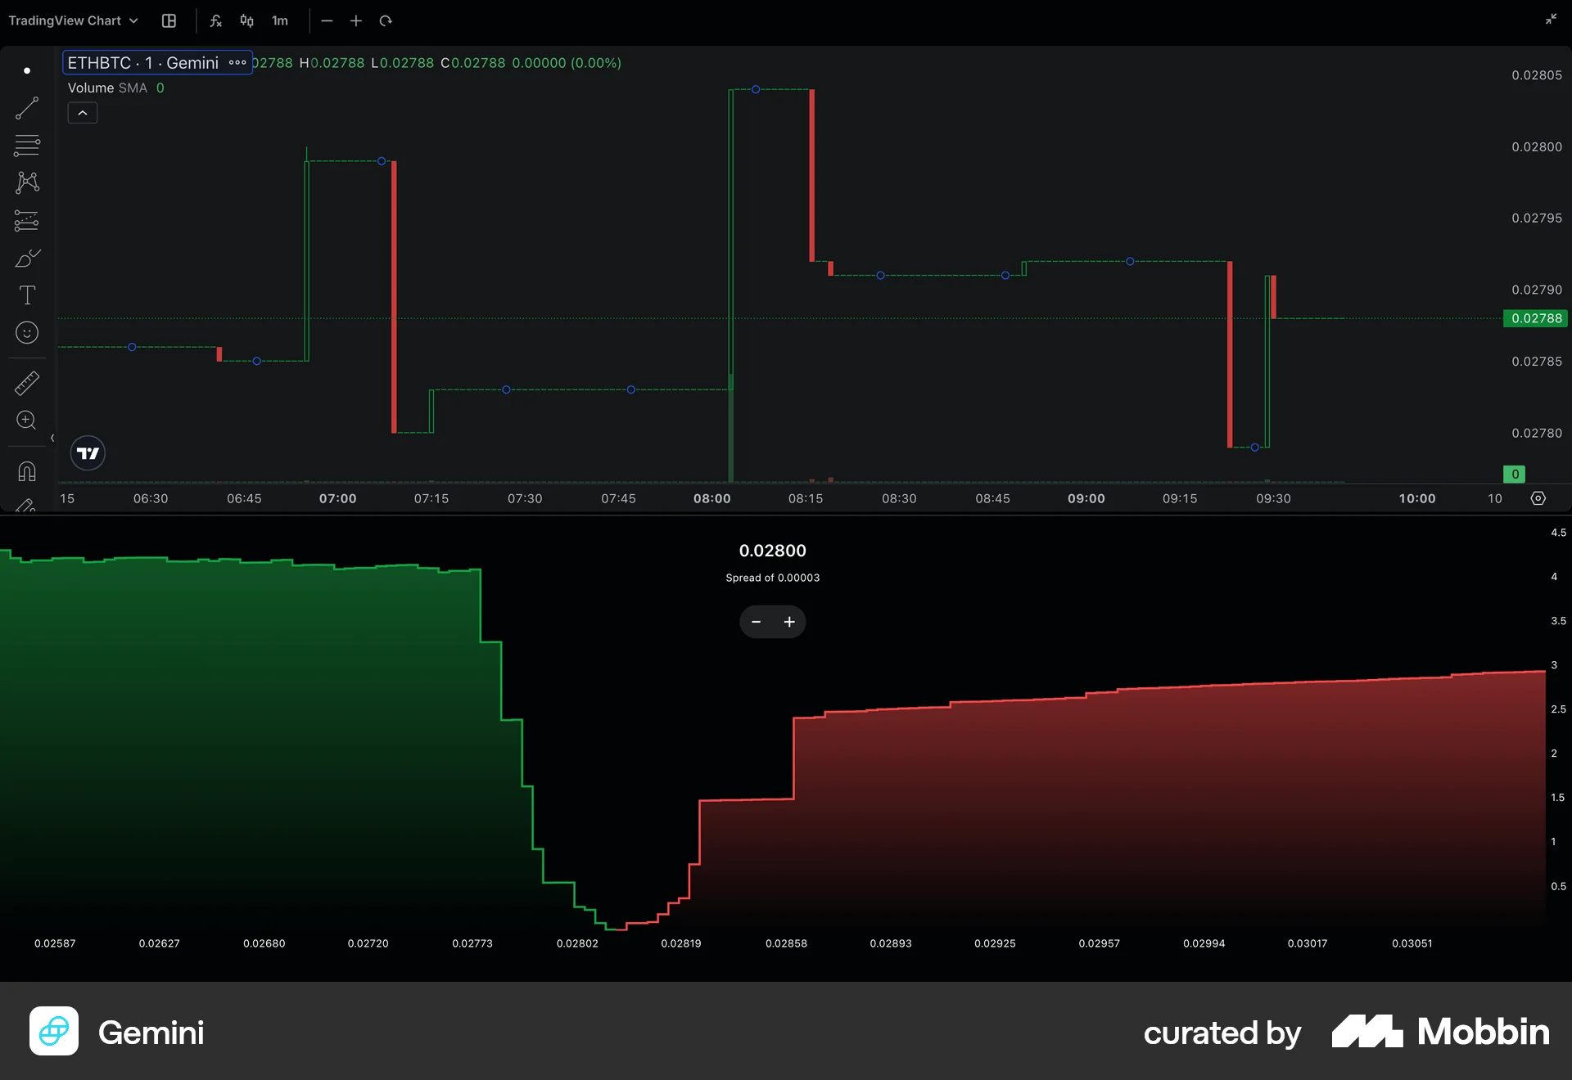Screen dimensions: 1572x1080
Task: Activate the Measure ruler tool
Action: pyautogui.click(x=27, y=382)
